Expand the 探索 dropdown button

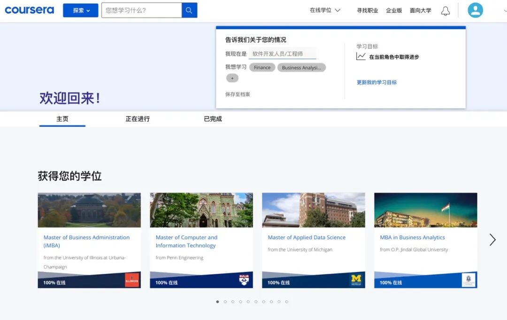click(81, 10)
